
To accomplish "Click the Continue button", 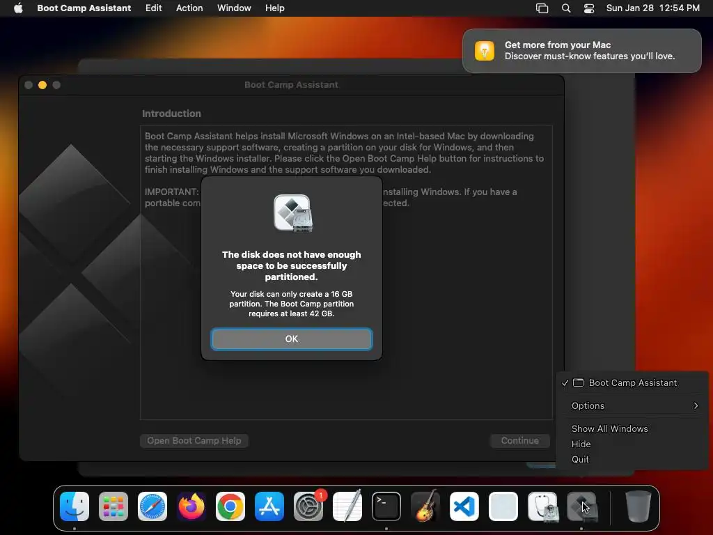I will point(519,440).
